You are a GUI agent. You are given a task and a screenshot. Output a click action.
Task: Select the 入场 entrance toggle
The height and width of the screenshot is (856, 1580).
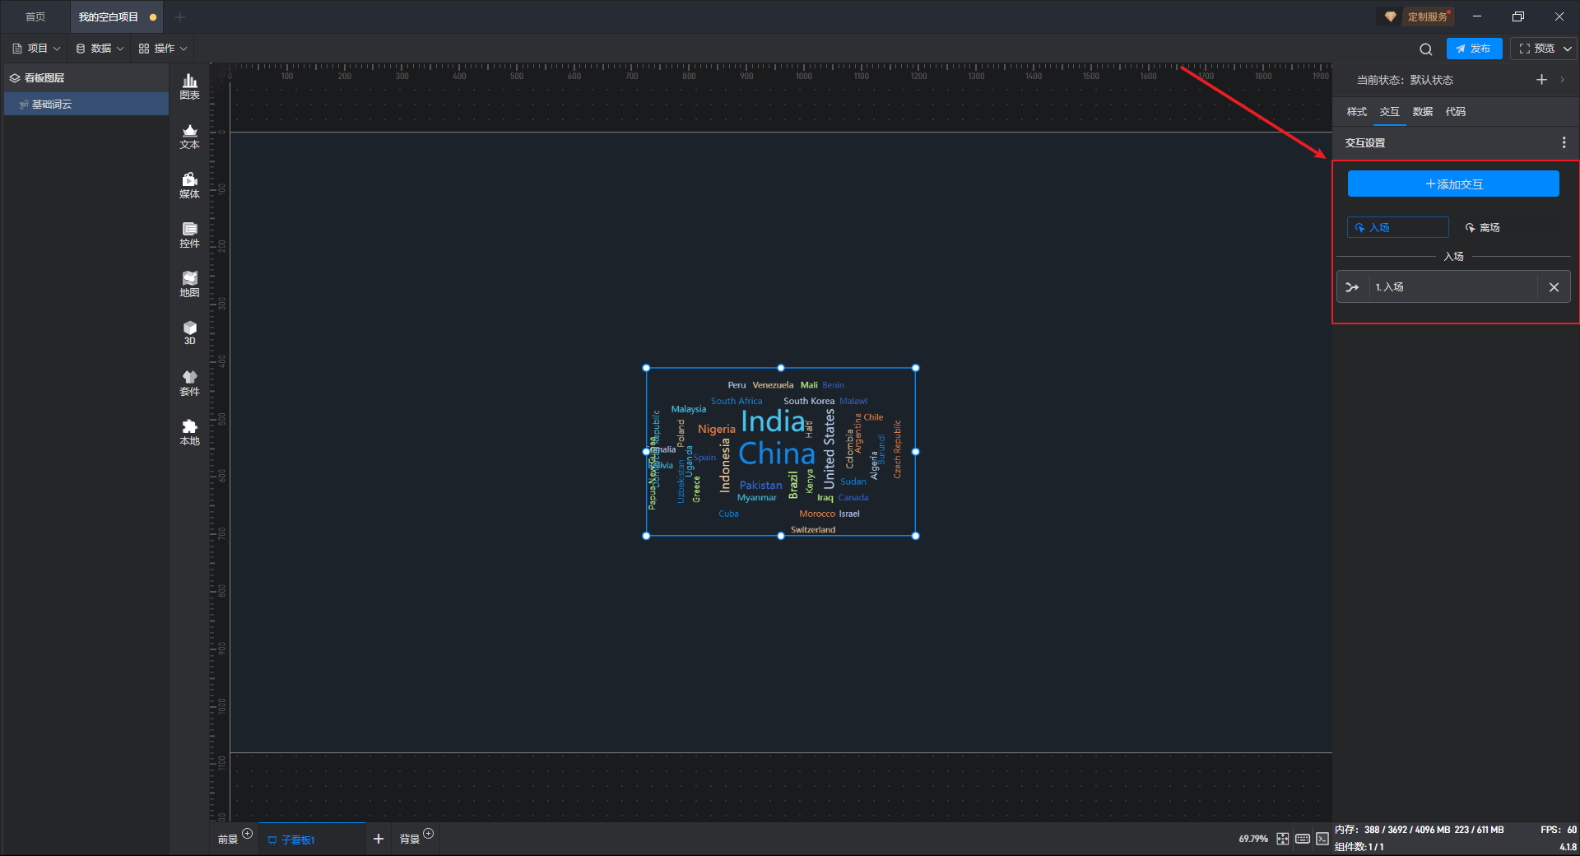1397,227
